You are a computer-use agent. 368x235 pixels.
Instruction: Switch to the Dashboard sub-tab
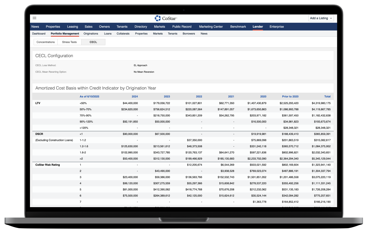(39, 34)
